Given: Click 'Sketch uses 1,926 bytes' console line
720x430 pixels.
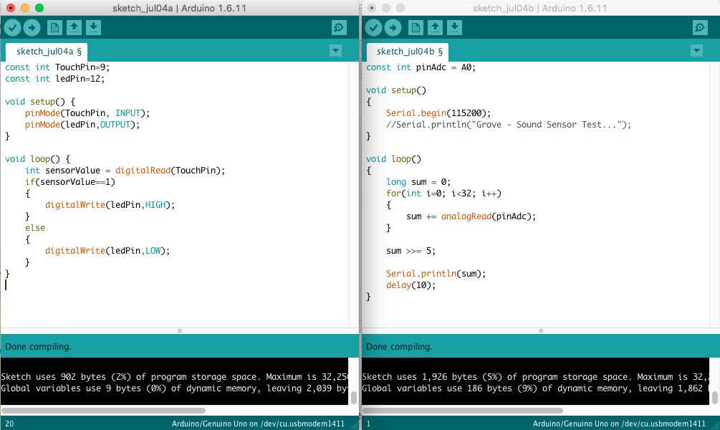Looking at the screenshot, I should pos(535,377).
